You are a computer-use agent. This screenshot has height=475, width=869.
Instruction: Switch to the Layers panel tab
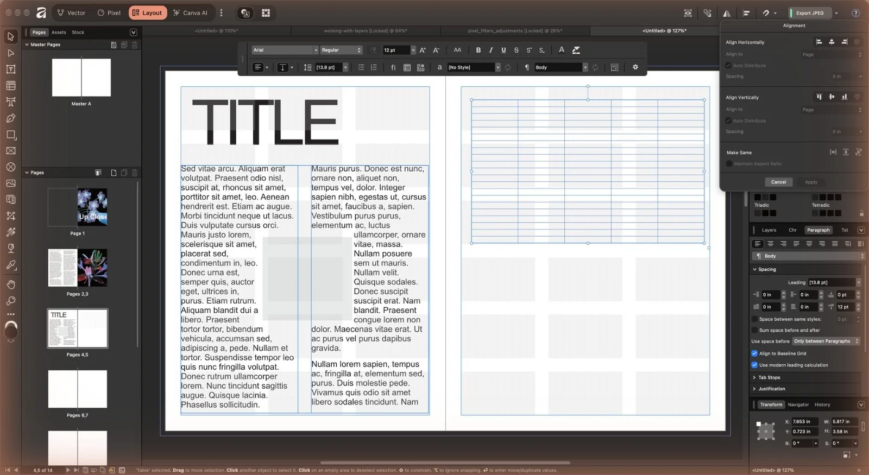tap(769, 230)
